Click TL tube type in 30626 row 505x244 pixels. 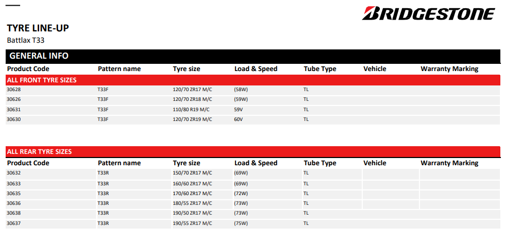[306, 99]
